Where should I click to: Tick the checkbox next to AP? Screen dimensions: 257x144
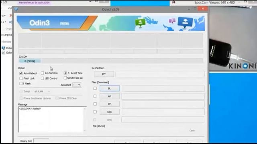(x=95, y=96)
